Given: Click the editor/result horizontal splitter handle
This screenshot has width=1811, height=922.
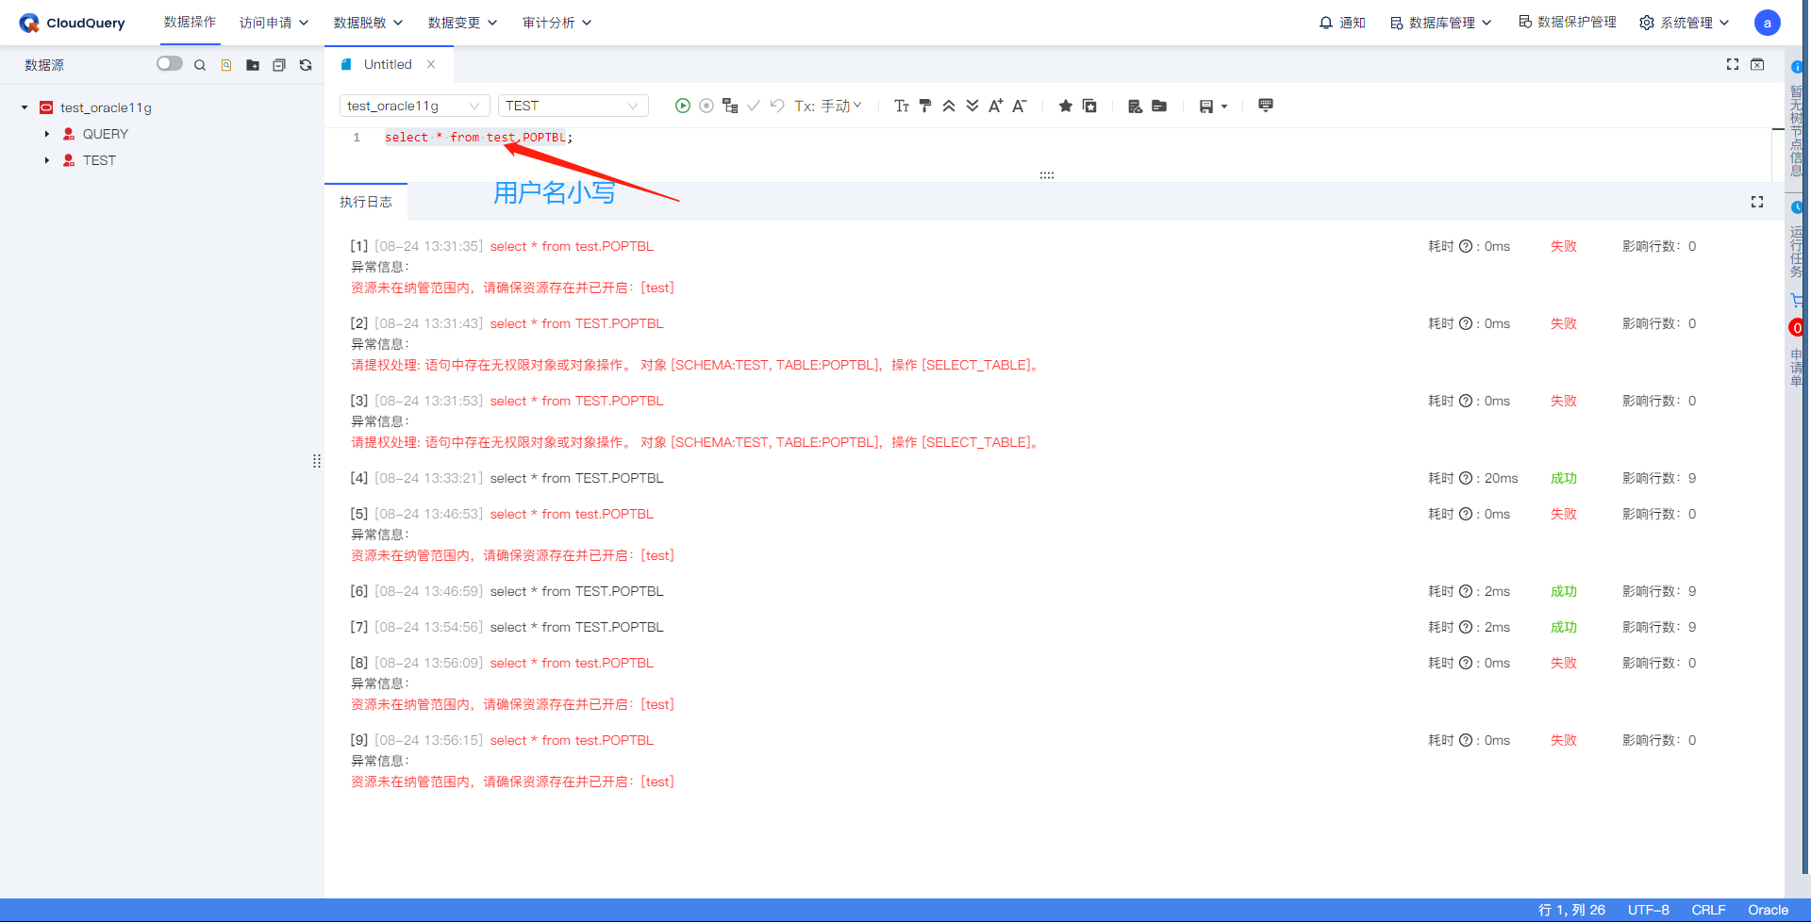Looking at the screenshot, I should click(1047, 175).
